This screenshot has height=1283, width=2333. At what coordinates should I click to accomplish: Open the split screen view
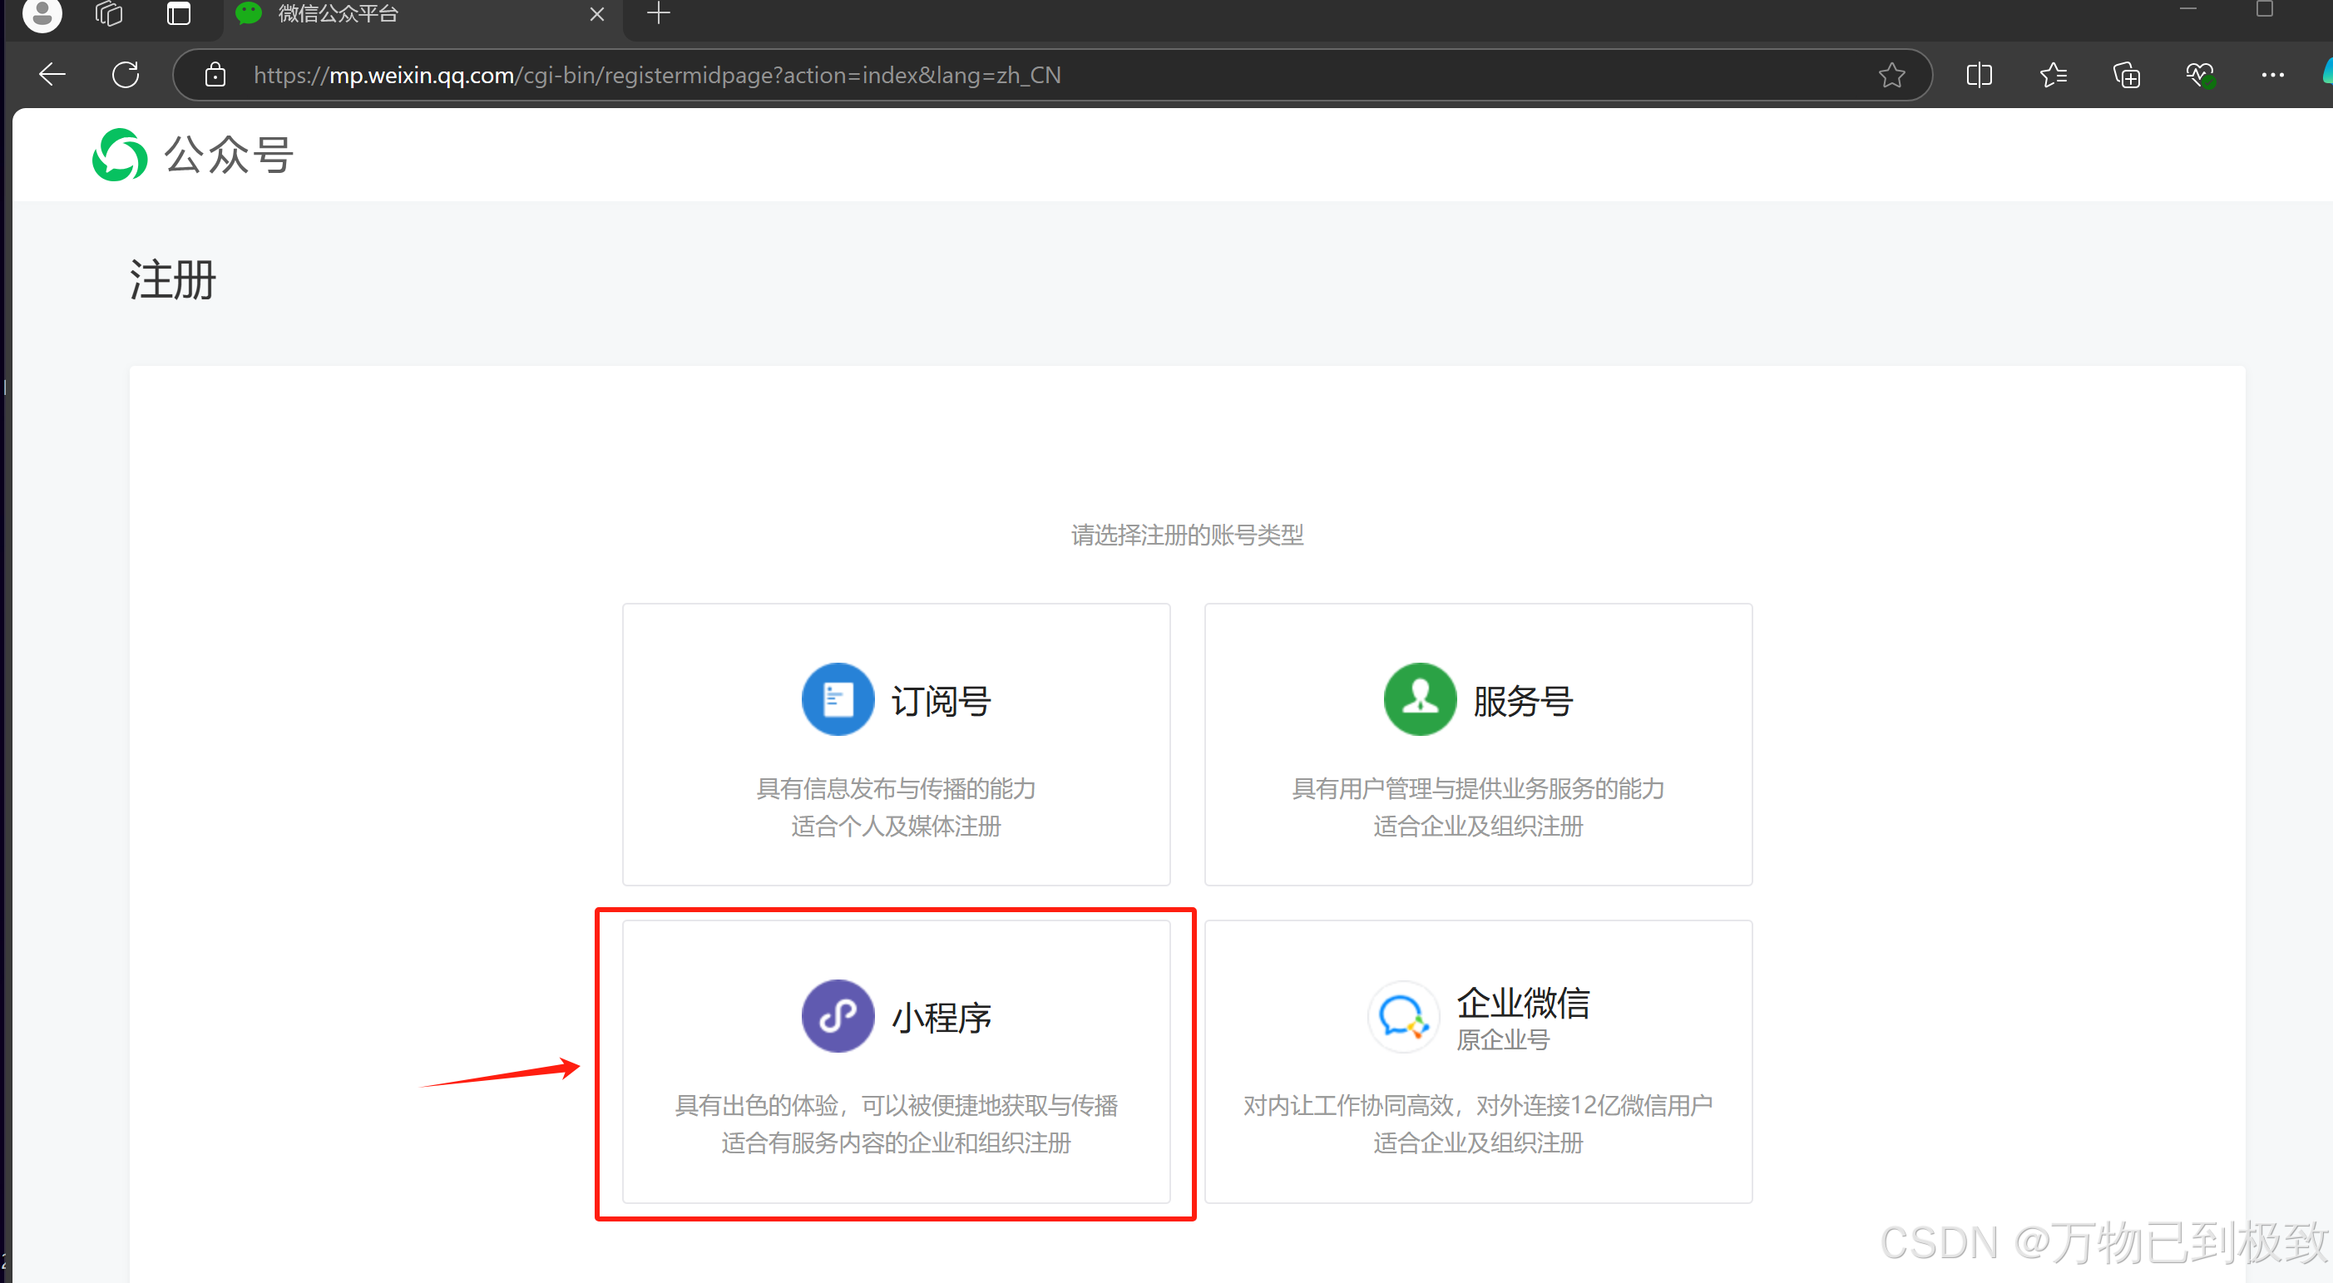[1979, 74]
